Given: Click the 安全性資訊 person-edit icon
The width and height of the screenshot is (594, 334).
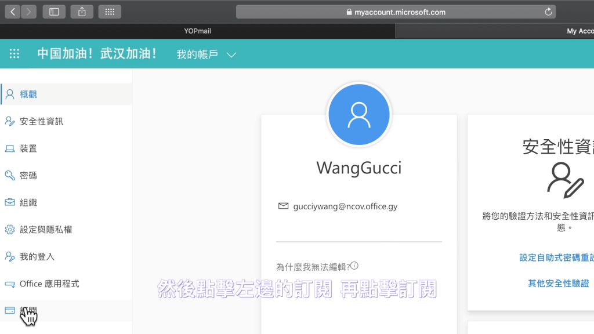Looking at the screenshot, I should pyautogui.click(x=10, y=121).
